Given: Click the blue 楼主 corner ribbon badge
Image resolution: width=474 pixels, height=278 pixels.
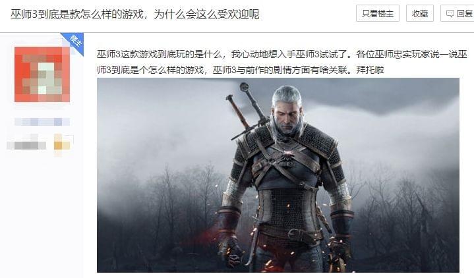Looking at the screenshot, I should click(74, 42).
